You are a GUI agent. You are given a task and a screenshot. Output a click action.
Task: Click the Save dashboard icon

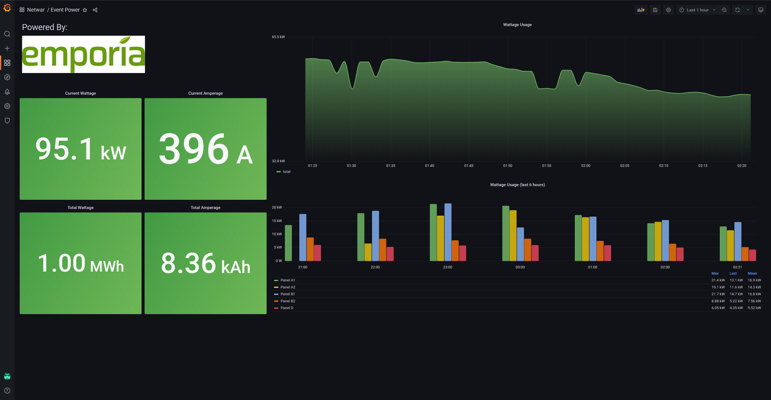coord(655,10)
